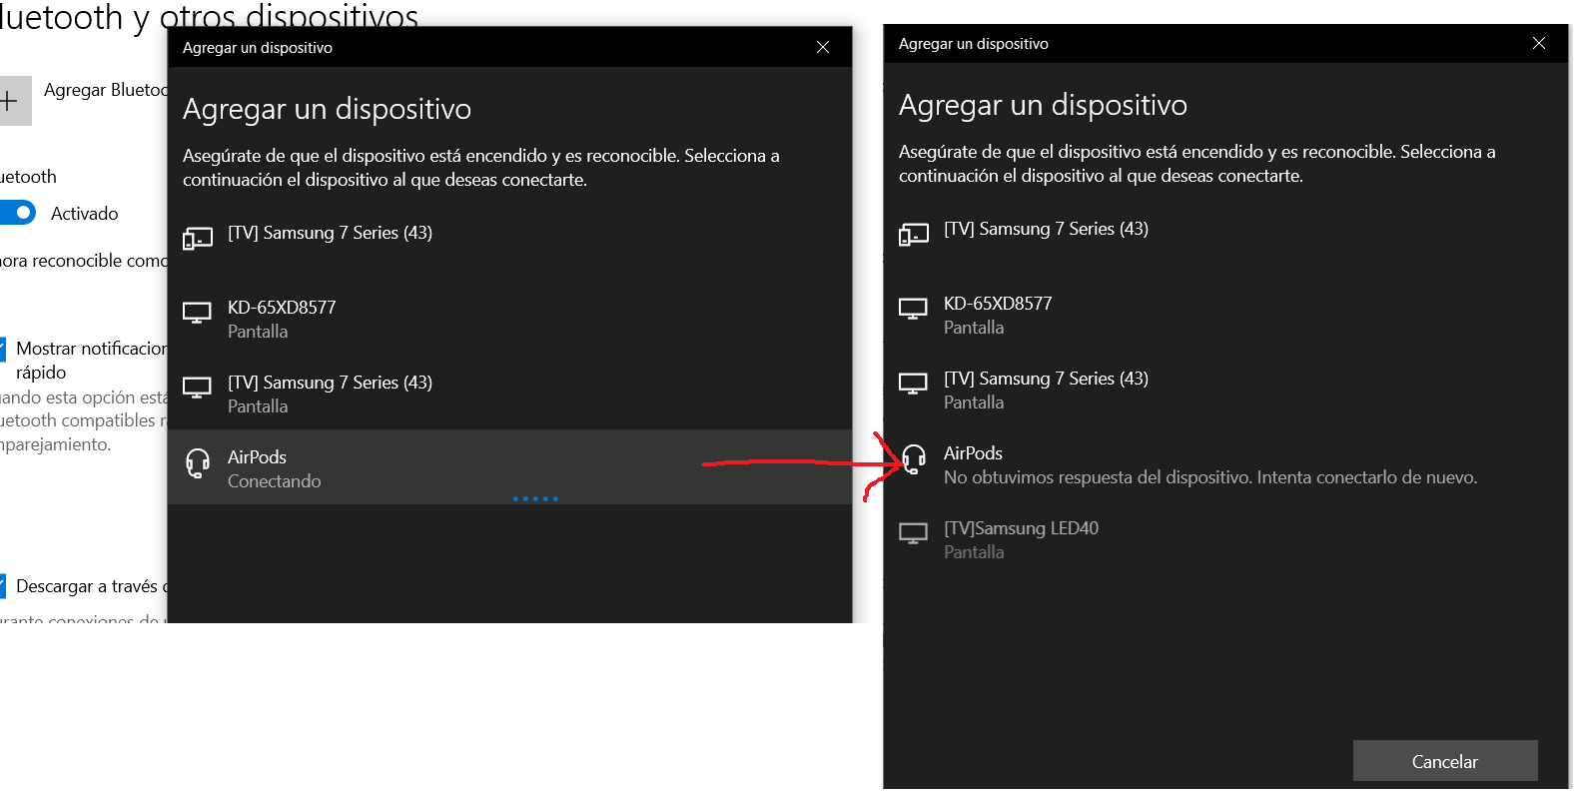Click the Agregar Bluetooth label in settings
The width and height of the screenshot is (1581, 793).
[105, 90]
